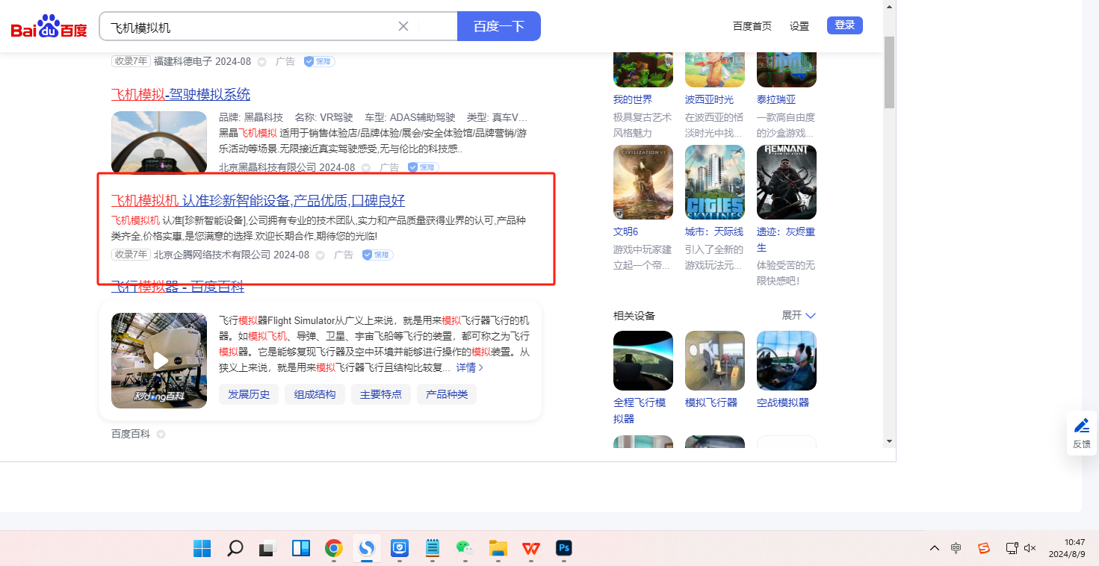This screenshot has width=1099, height=566.
Task: Open WeChat from the taskbar
Action: [x=465, y=548]
